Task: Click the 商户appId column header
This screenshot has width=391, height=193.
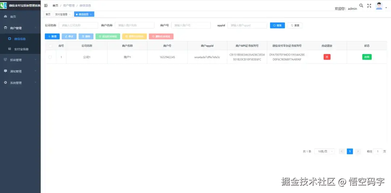Action: pyautogui.click(x=207, y=46)
